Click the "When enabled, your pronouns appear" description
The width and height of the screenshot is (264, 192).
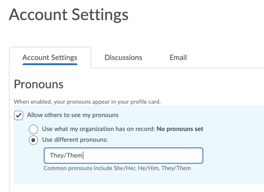coord(87,102)
